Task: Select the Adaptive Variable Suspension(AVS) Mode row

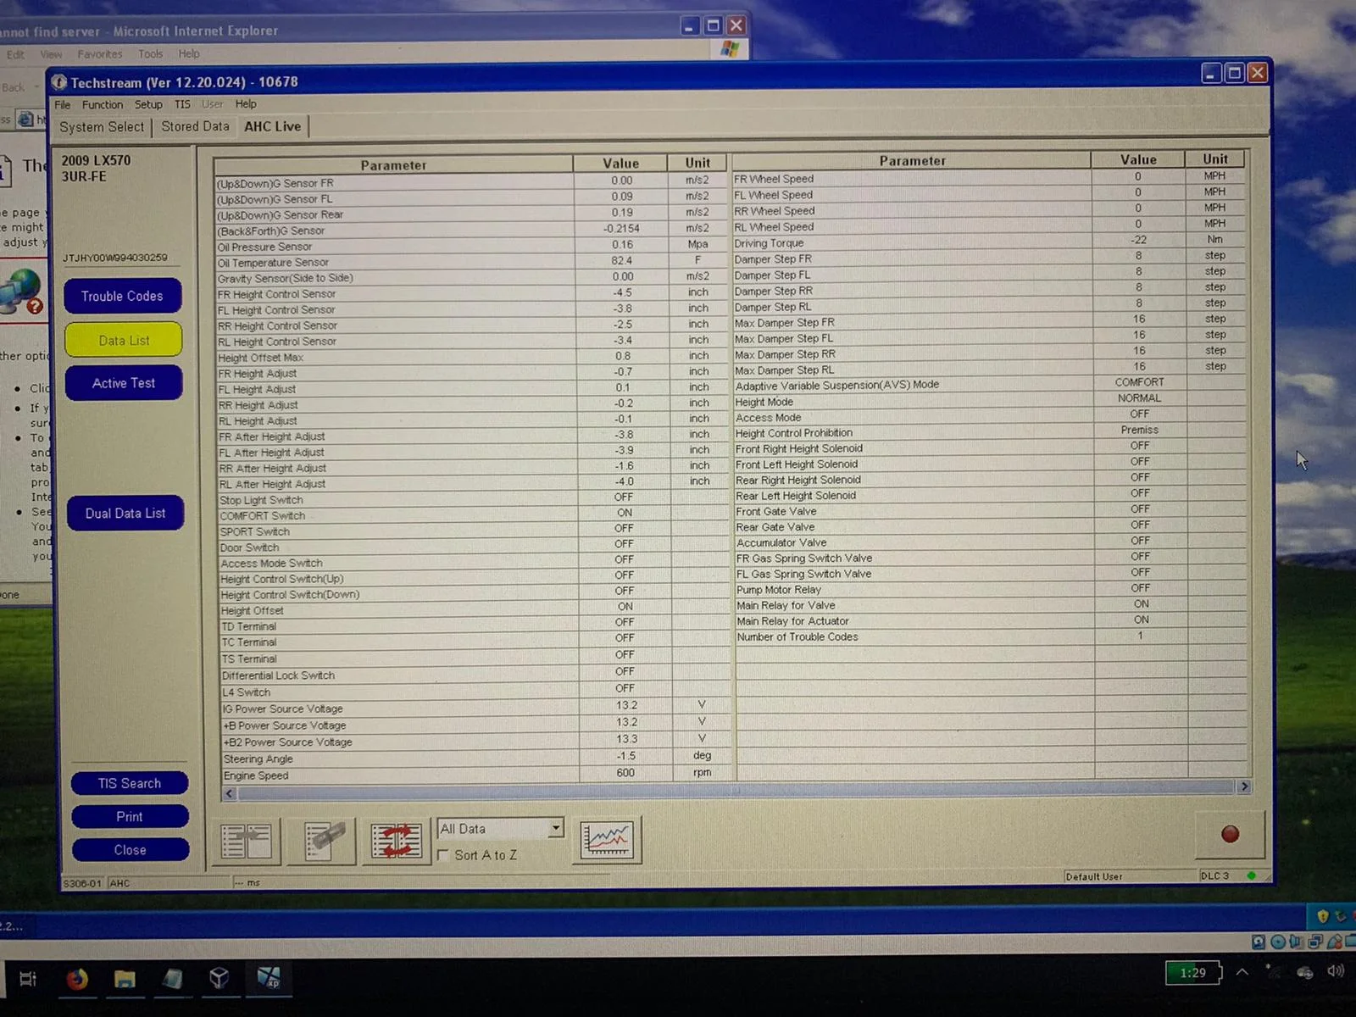Action: 990,384
